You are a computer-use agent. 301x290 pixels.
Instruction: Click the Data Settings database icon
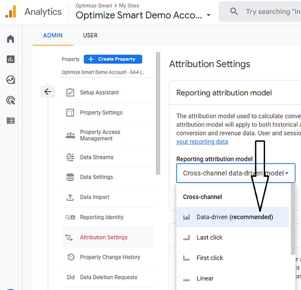70,177
